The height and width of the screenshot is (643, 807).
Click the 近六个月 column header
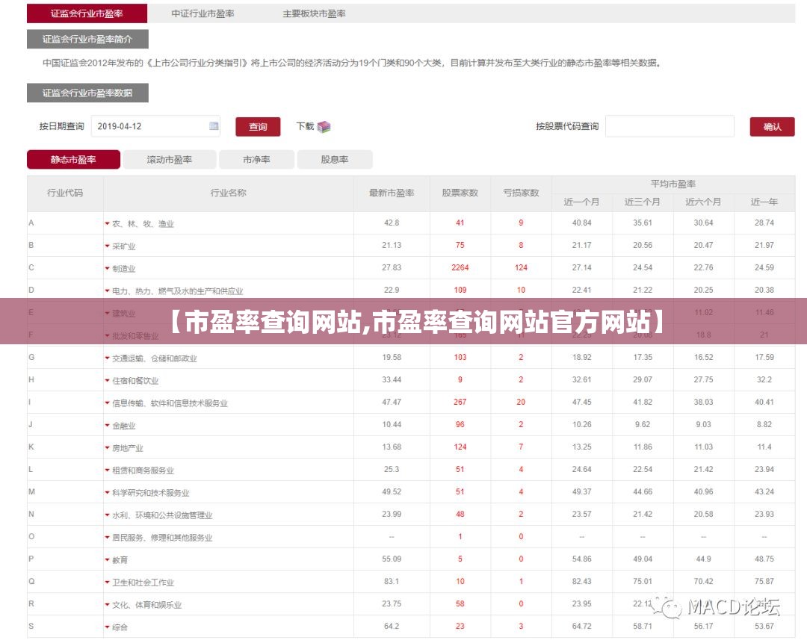pos(703,202)
